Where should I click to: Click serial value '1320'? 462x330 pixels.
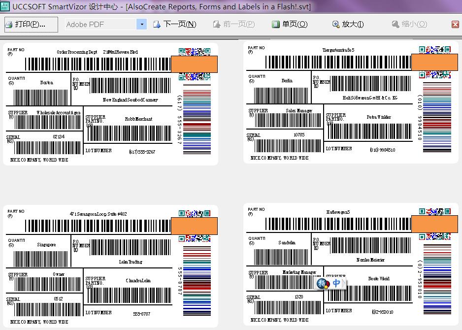[x=299, y=297]
